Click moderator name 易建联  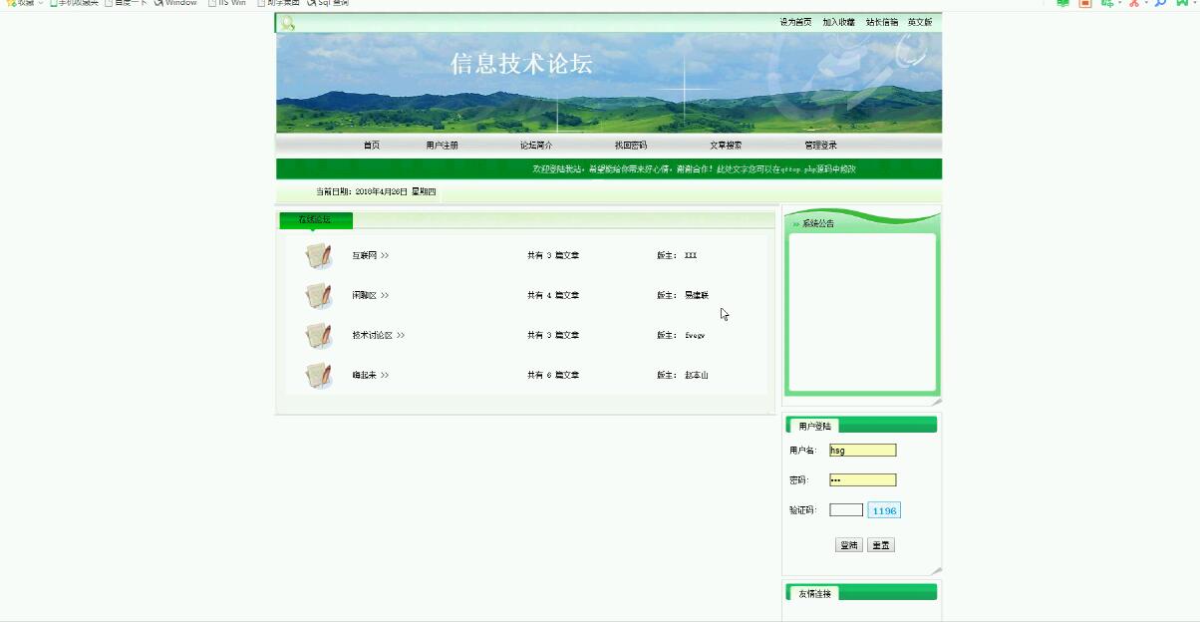pos(696,296)
